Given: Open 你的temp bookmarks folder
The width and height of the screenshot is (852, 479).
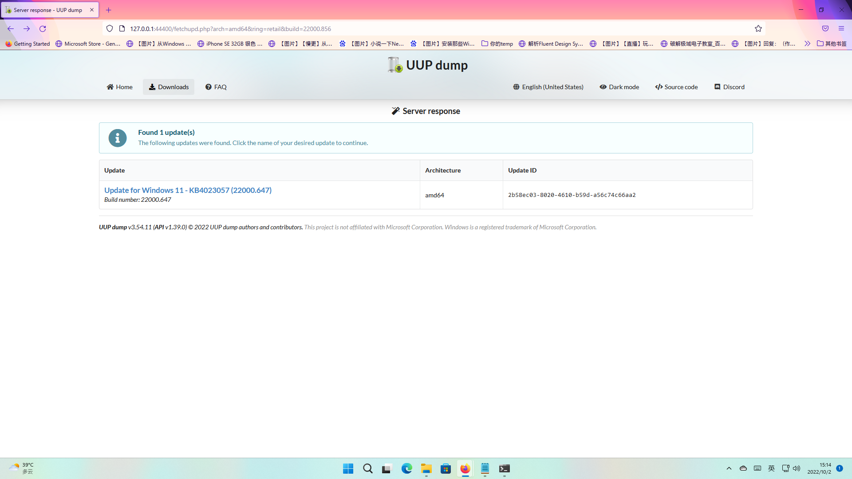Looking at the screenshot, I should coord(497,44).
